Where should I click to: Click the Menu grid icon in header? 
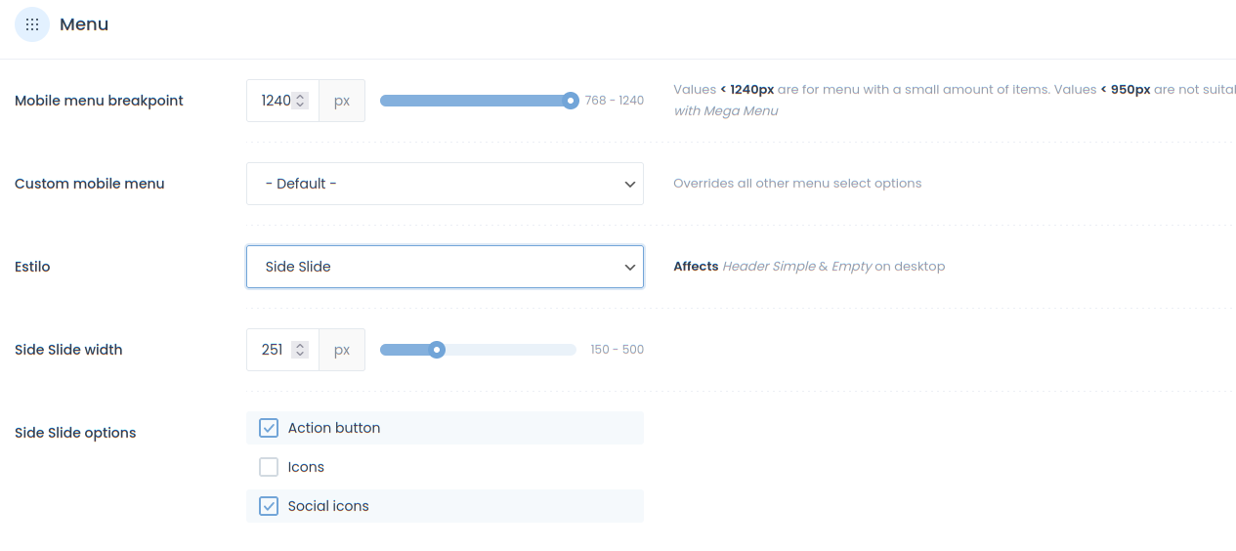[32, 24]
